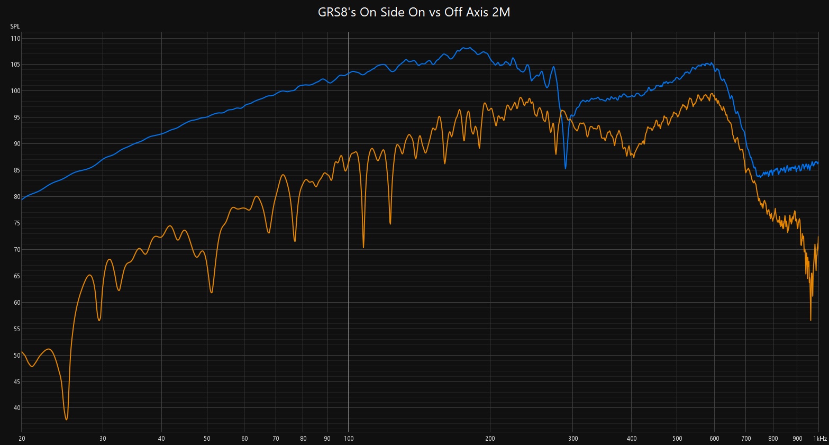
Task: Click the chart title "GRS8's On Side On vs Off Axis 2M"
Action: [x=414, y=12]
